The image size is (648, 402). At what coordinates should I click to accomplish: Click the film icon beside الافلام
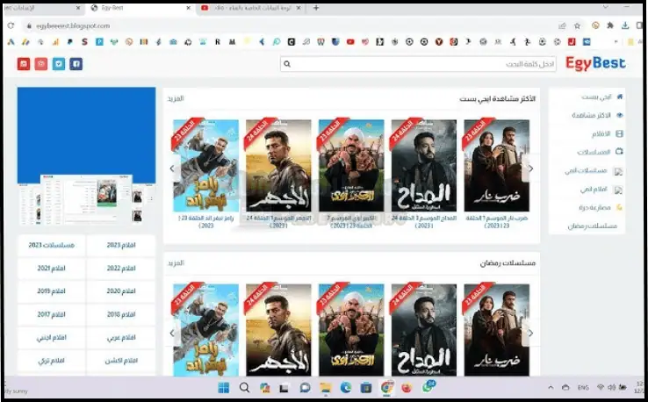(620, 133)
